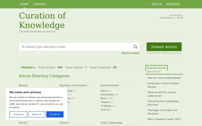This screenshot has width=202, height=126.
Task: Open 'The Magic of the New York Marathon'
Action: click(162, 112)
